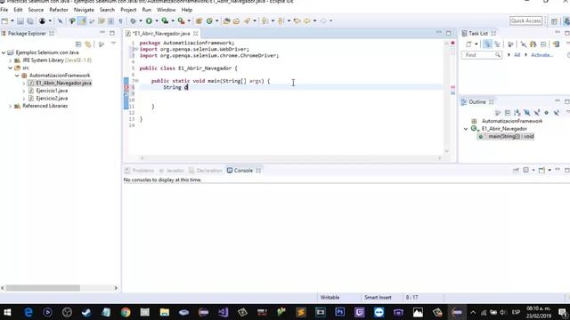570x320 pixels.
Task: Click the New file toolbar icon
Action: 4,21
